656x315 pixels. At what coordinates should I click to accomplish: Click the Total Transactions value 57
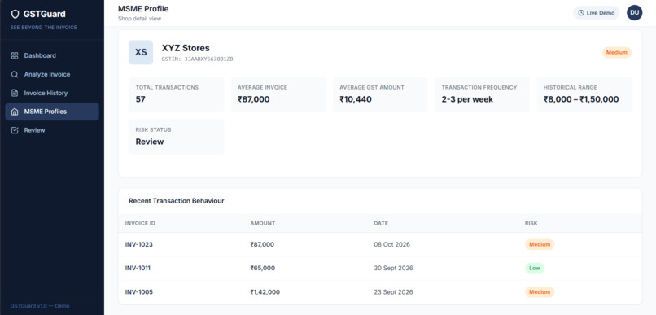click(x=140, y=99)
